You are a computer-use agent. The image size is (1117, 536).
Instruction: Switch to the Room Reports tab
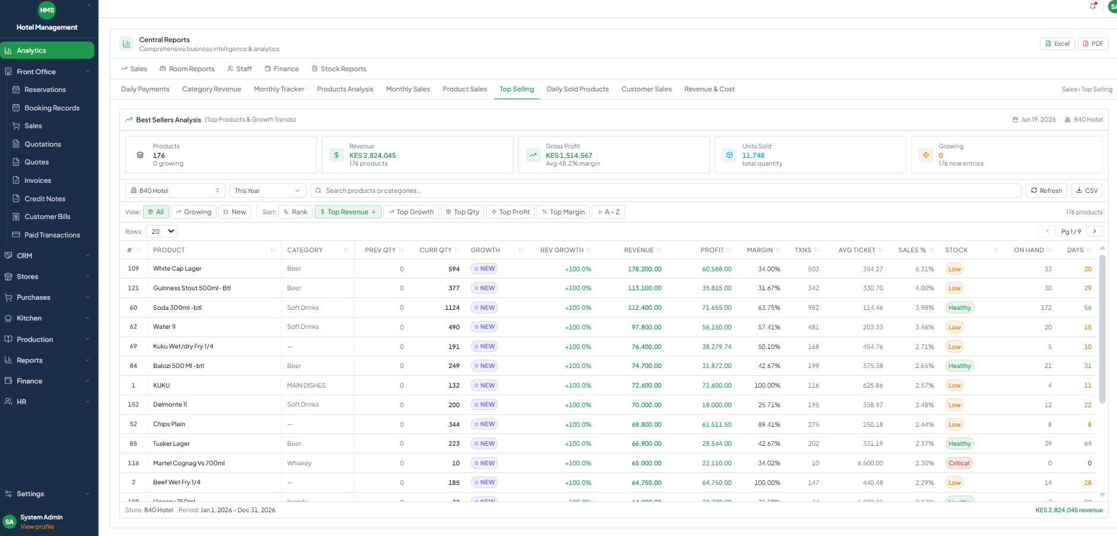[187, 69]
